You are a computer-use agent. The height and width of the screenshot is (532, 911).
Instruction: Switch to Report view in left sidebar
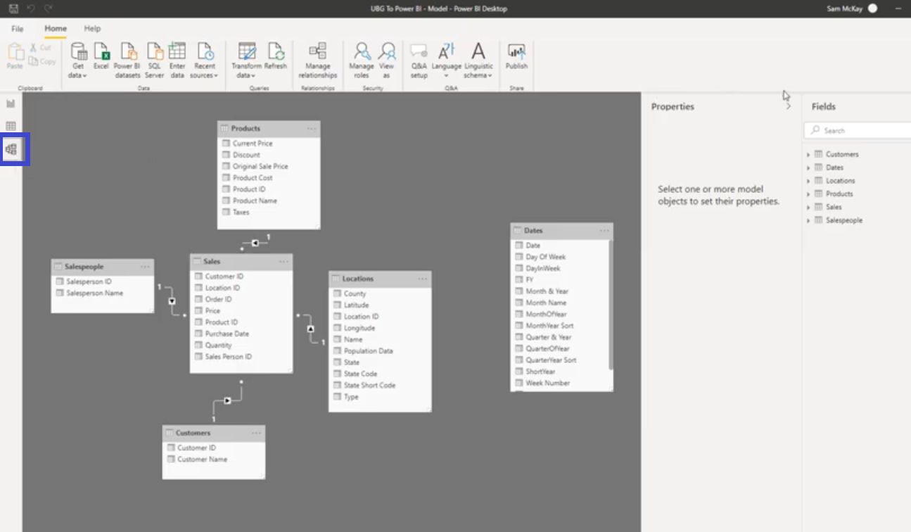pyautogui.click(x=9, y=103)
